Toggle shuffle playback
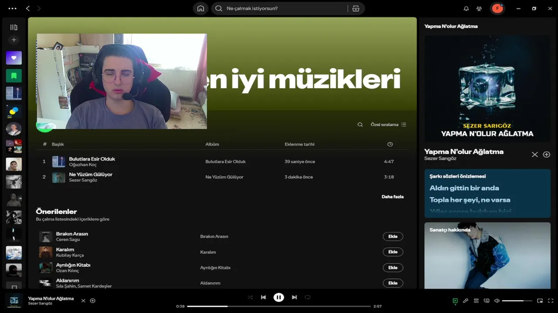Screen dimensions: 558x313 (250, 297)
